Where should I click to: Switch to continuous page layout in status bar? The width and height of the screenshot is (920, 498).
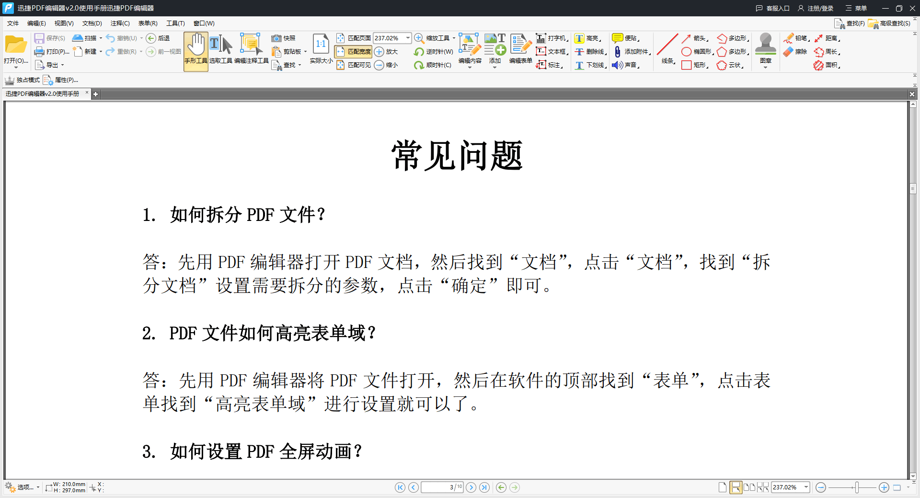(736, 487)
